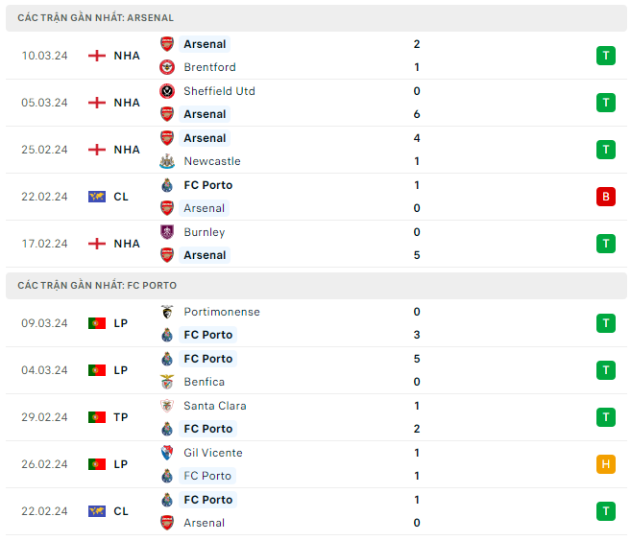Image resolution: width=631 pixels, height=541 pixels.
Task: Click Portugal flag on the 09.03.24 match
Action: (96, 323)
